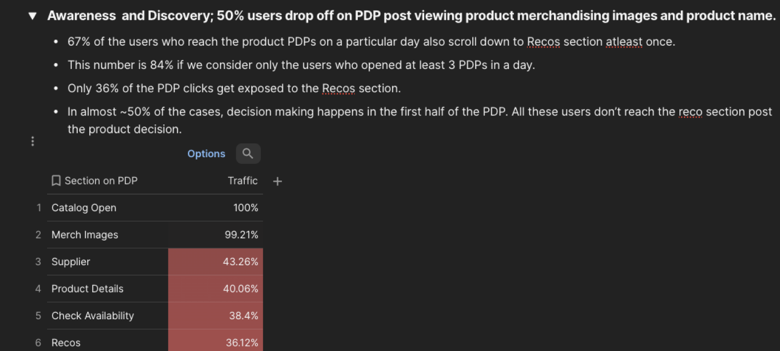The image size is (780, 351).
Task: Click the red-shaded Supplier traffic cell
Action: click(x=216, y=262)
